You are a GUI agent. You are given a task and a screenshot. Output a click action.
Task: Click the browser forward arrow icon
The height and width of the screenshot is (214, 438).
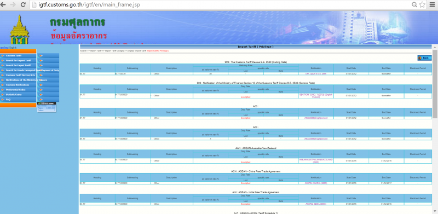pyautogui.click(x=13, y=4)
